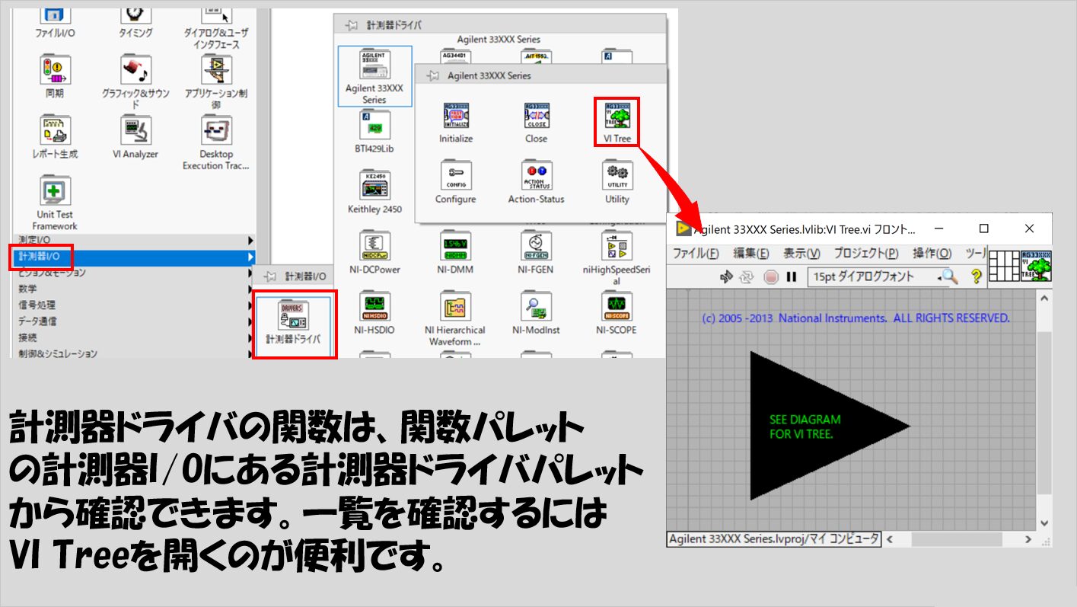This screenshot has width=1077, height=607.
Task: Open the プロジェクト(P) menu
Action: (x=866, y=254)
